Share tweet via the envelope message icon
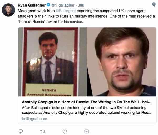 coord(86,131)
